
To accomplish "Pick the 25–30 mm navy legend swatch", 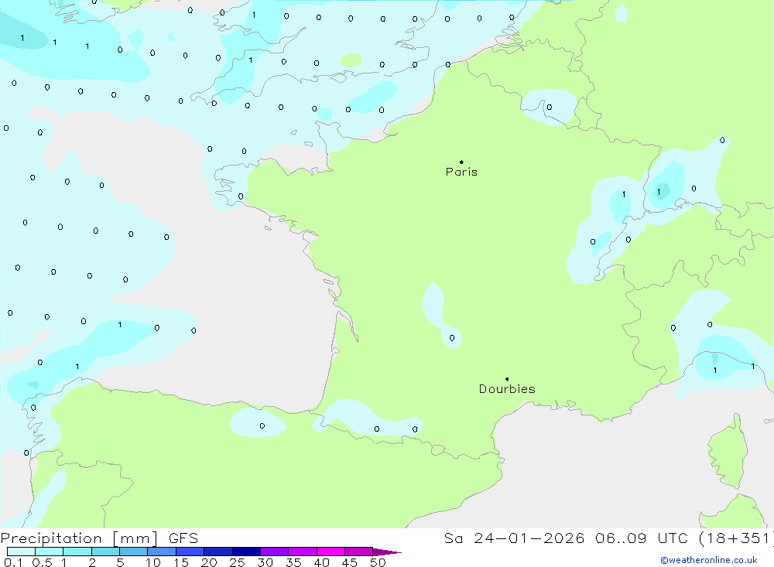I will (x=246, y=552).
